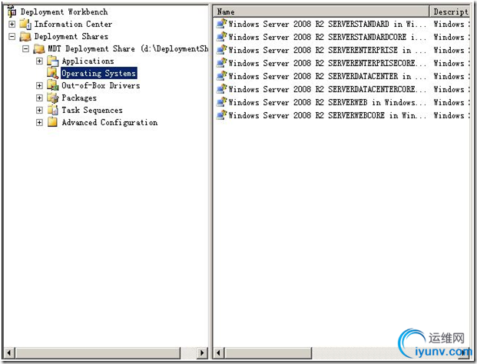Select the Applications tree label
This screenshot has height=364, width=477.
[88, 61]
